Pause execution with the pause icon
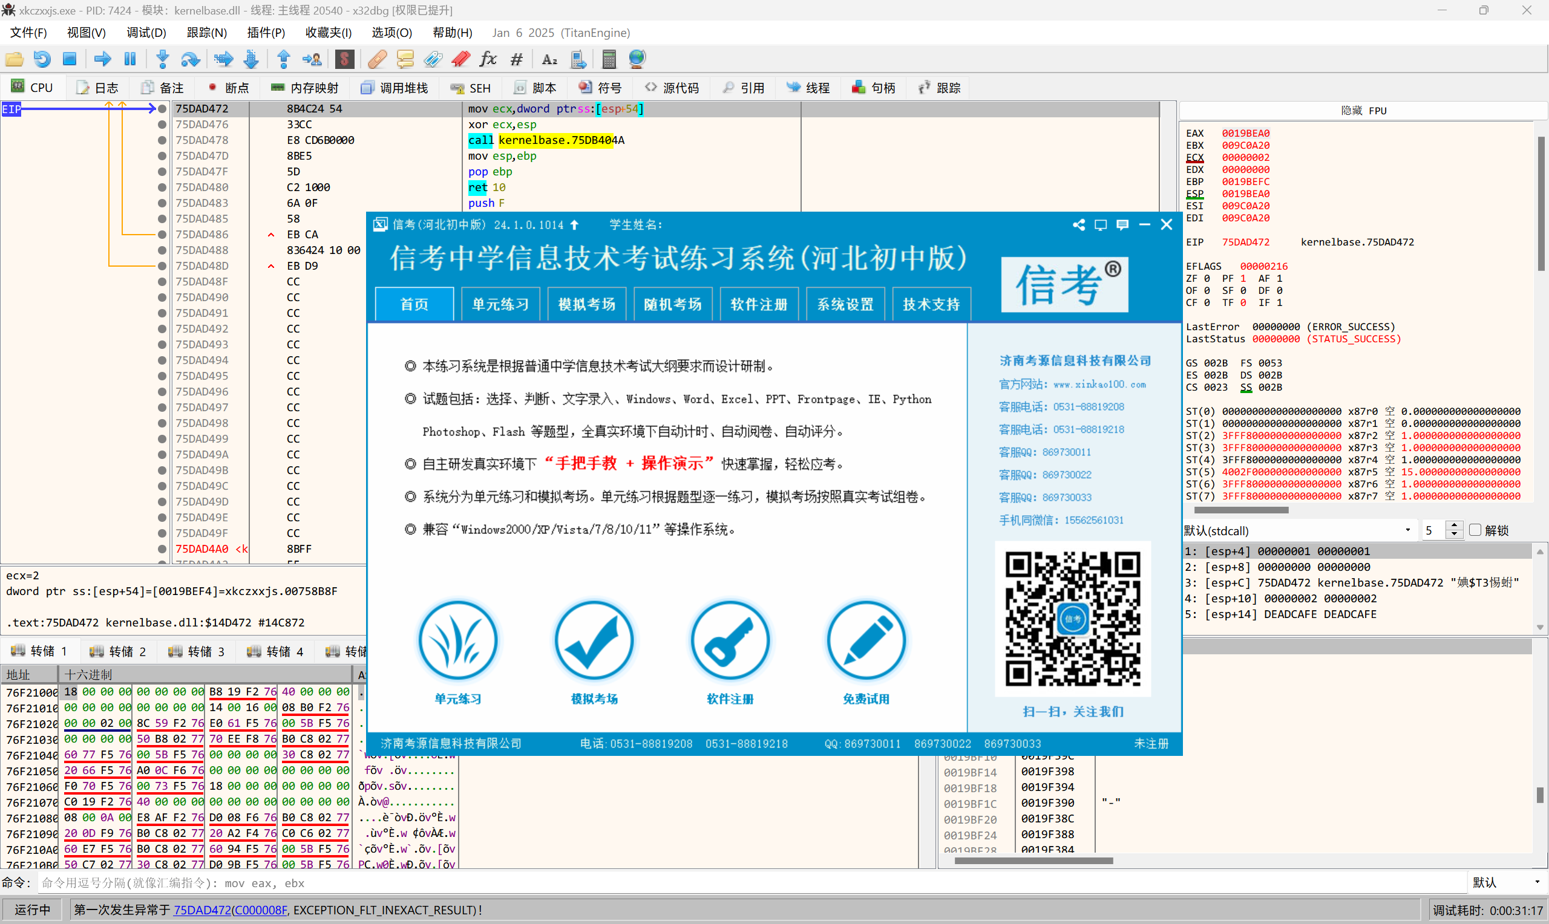Screen dimensions: 1549x924 (130, 59)
